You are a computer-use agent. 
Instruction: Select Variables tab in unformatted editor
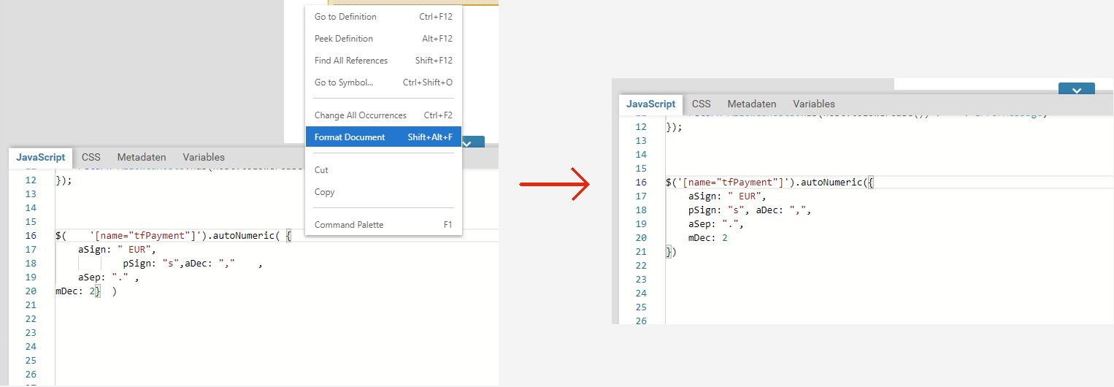tap(204, 157)
